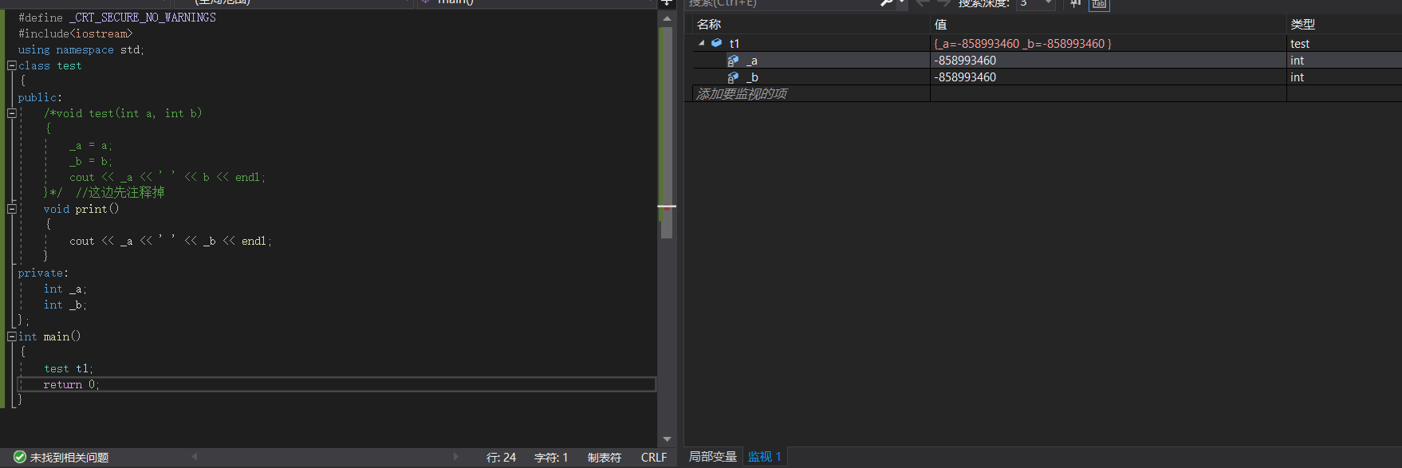
Task: Click the editor vertical scrollbar thumb
Action: click(x=667, y=133)
